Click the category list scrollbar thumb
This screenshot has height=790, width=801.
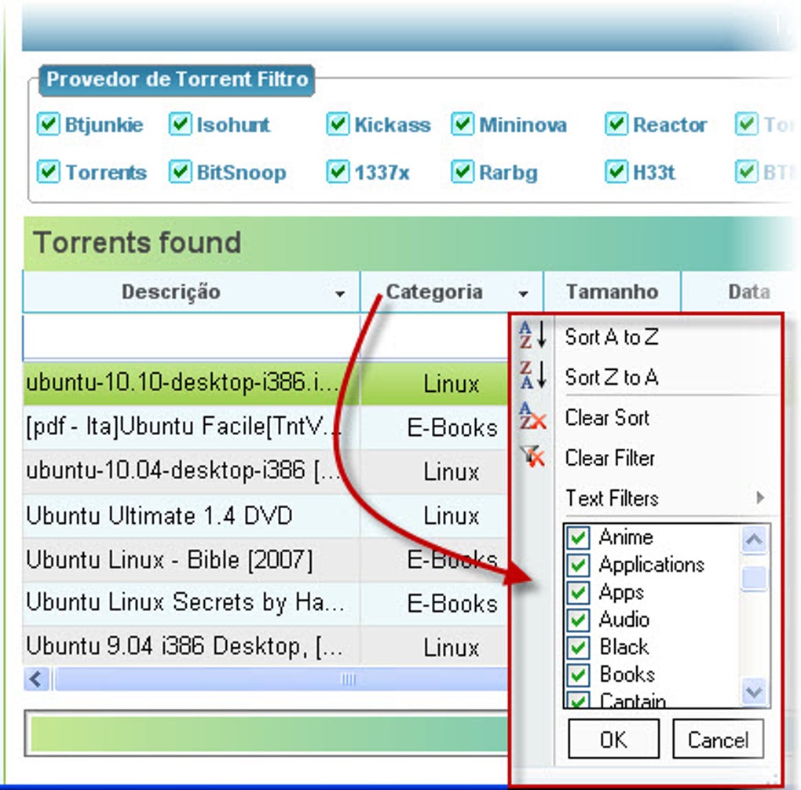tap(754, 579)
